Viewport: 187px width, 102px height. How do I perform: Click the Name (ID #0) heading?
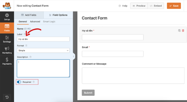24,29
